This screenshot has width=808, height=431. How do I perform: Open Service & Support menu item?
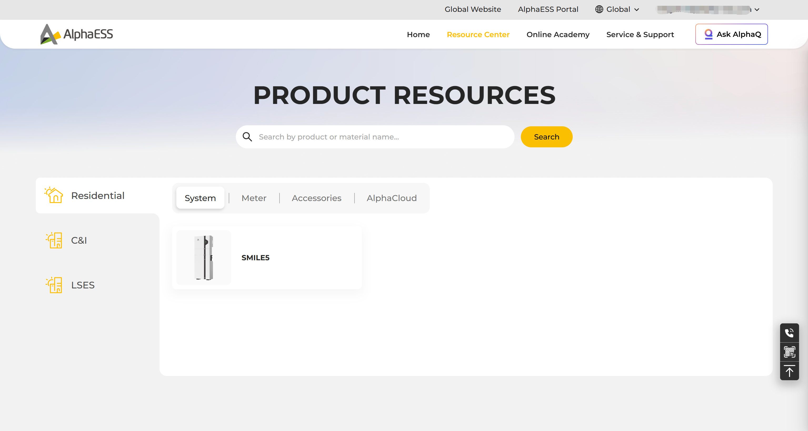[640, 34]
